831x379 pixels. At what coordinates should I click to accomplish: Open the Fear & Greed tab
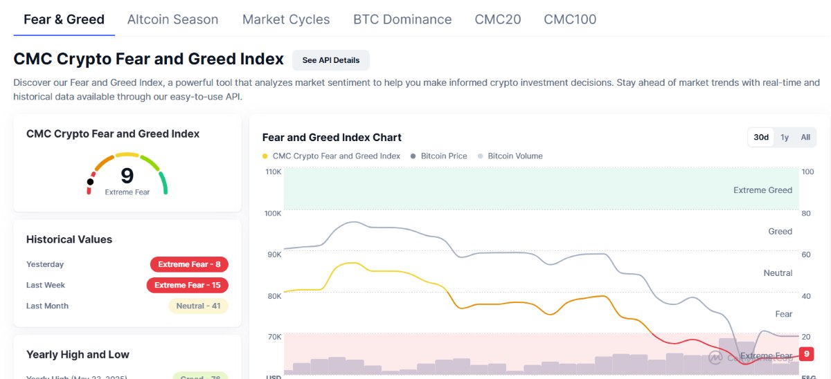tap(64, 19)
